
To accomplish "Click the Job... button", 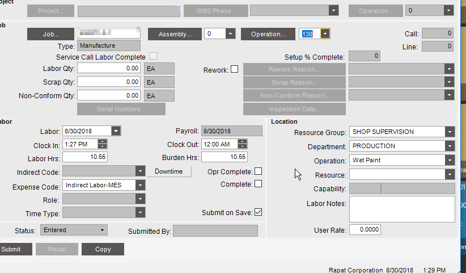I will click(50, 34).
